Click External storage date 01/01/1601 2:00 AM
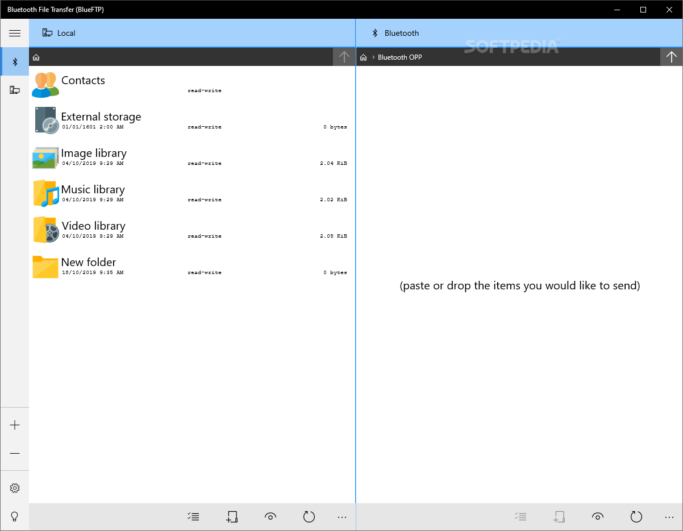The height and width of the screenshot is (531, 683). click(x=93, y=127)
